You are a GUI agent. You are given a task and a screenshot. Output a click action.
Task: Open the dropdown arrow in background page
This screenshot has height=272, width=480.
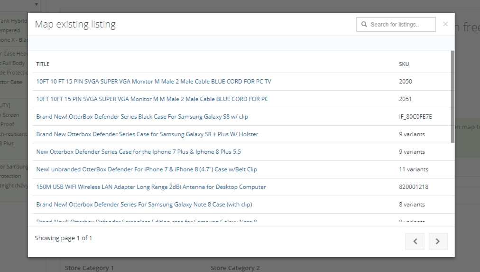[36, 4]
